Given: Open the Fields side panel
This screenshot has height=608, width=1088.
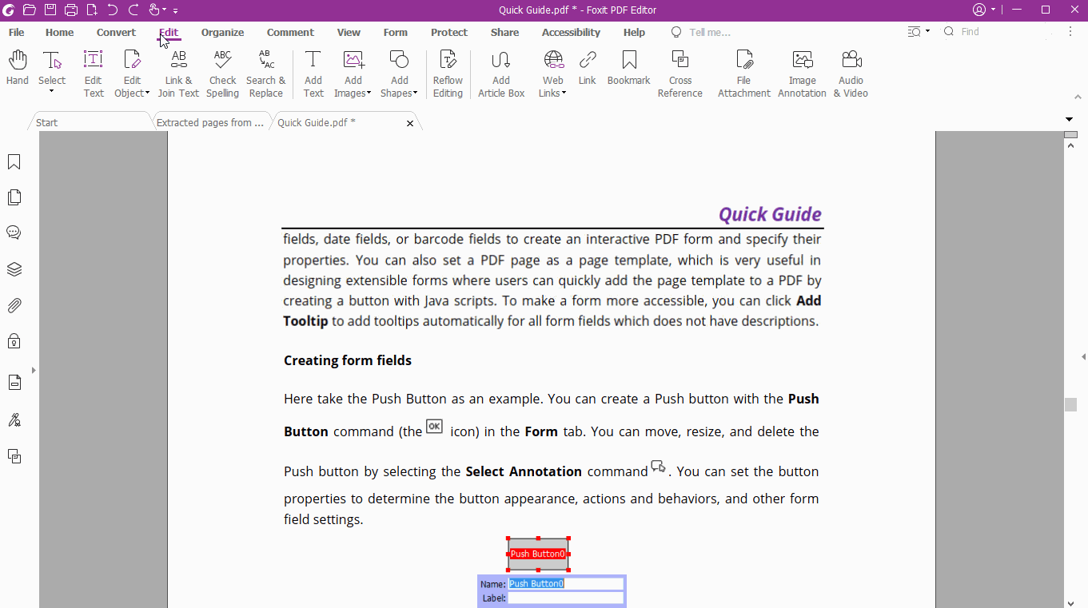Looking at the screenshot, I should tap(14, 383).
